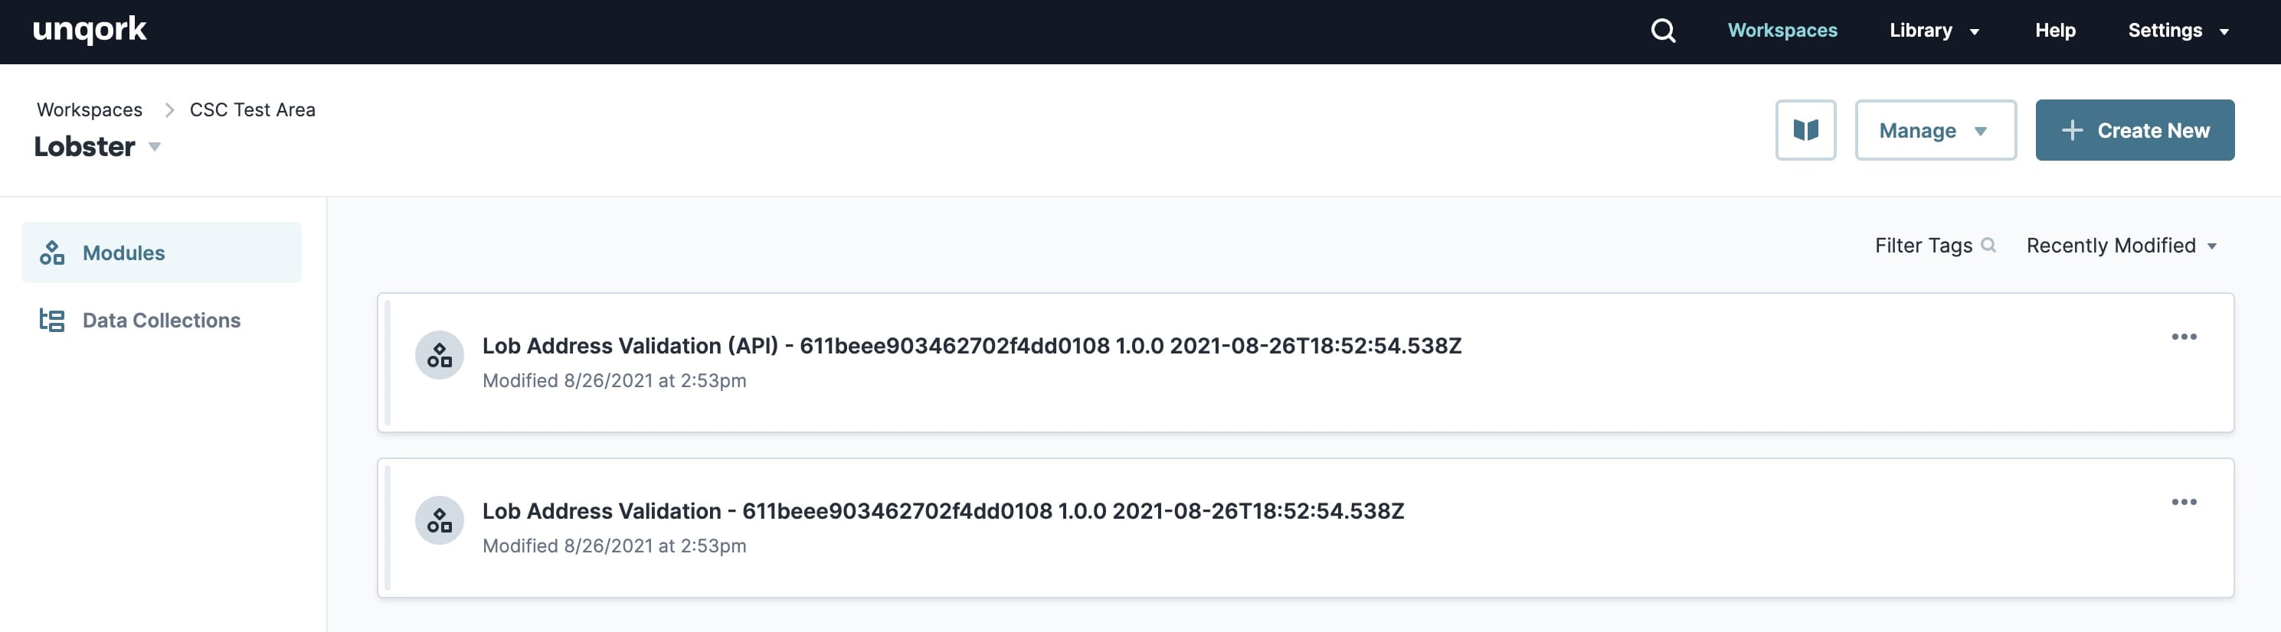Follow the CSC Test Area breadcrumb link
2281x632 pixels.
(252, 109)
